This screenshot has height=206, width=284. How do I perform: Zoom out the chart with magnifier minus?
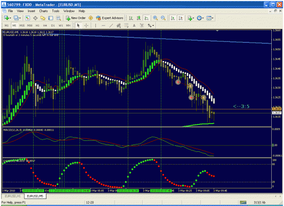click(x=163, y=18)
